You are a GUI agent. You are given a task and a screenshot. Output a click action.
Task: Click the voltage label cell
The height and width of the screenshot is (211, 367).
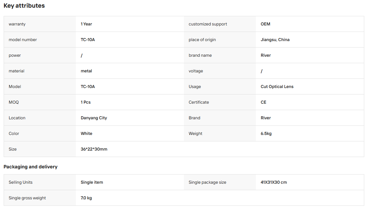(x=220, y=71)
